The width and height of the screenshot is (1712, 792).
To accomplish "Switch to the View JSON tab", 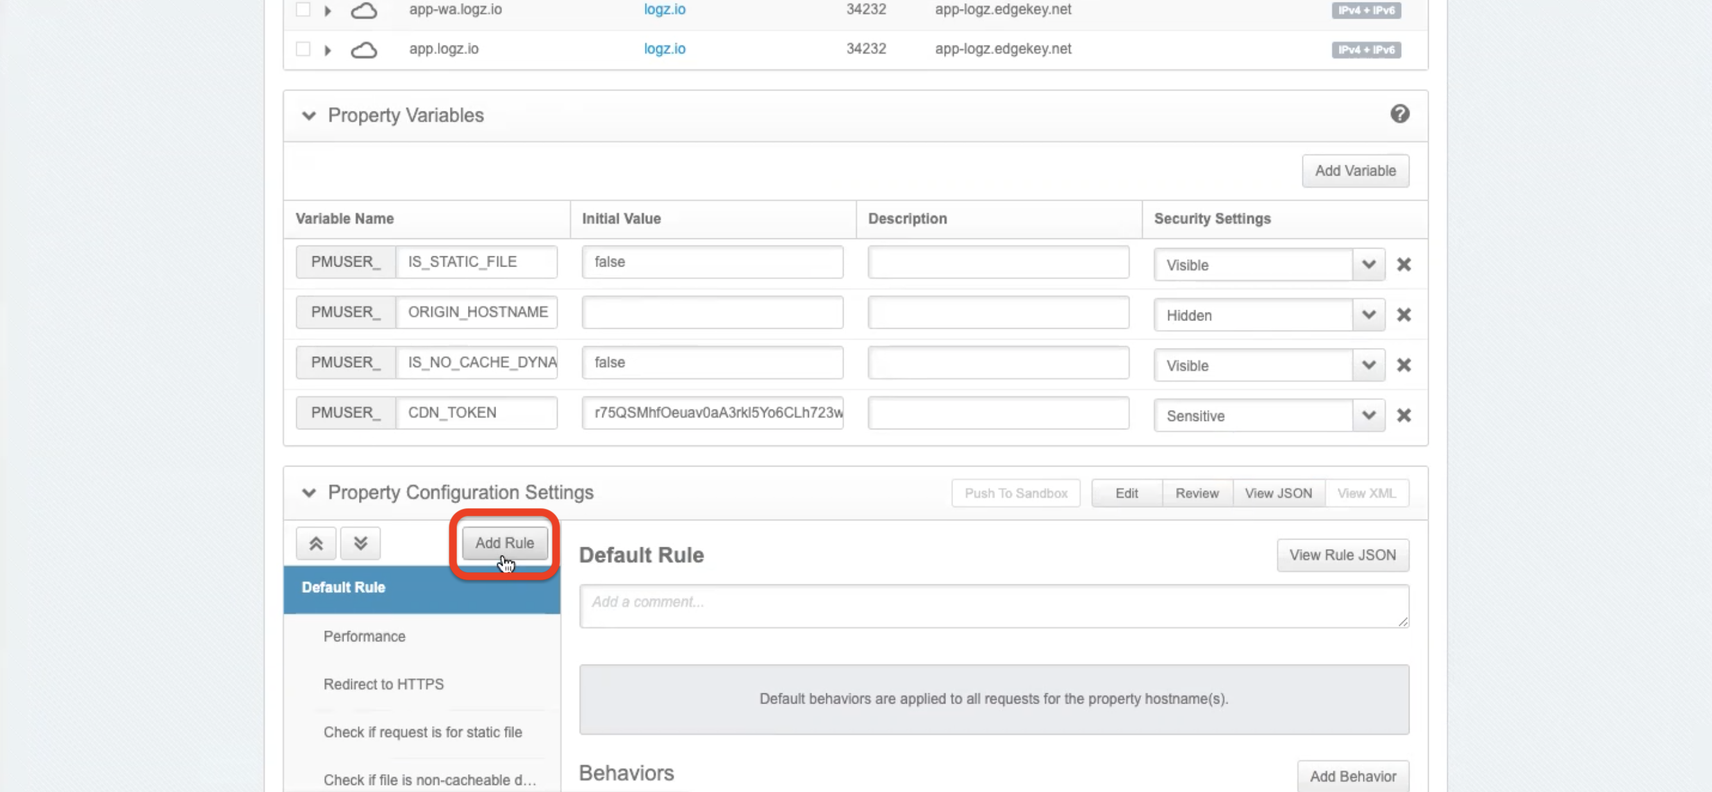I will 1278,493.
